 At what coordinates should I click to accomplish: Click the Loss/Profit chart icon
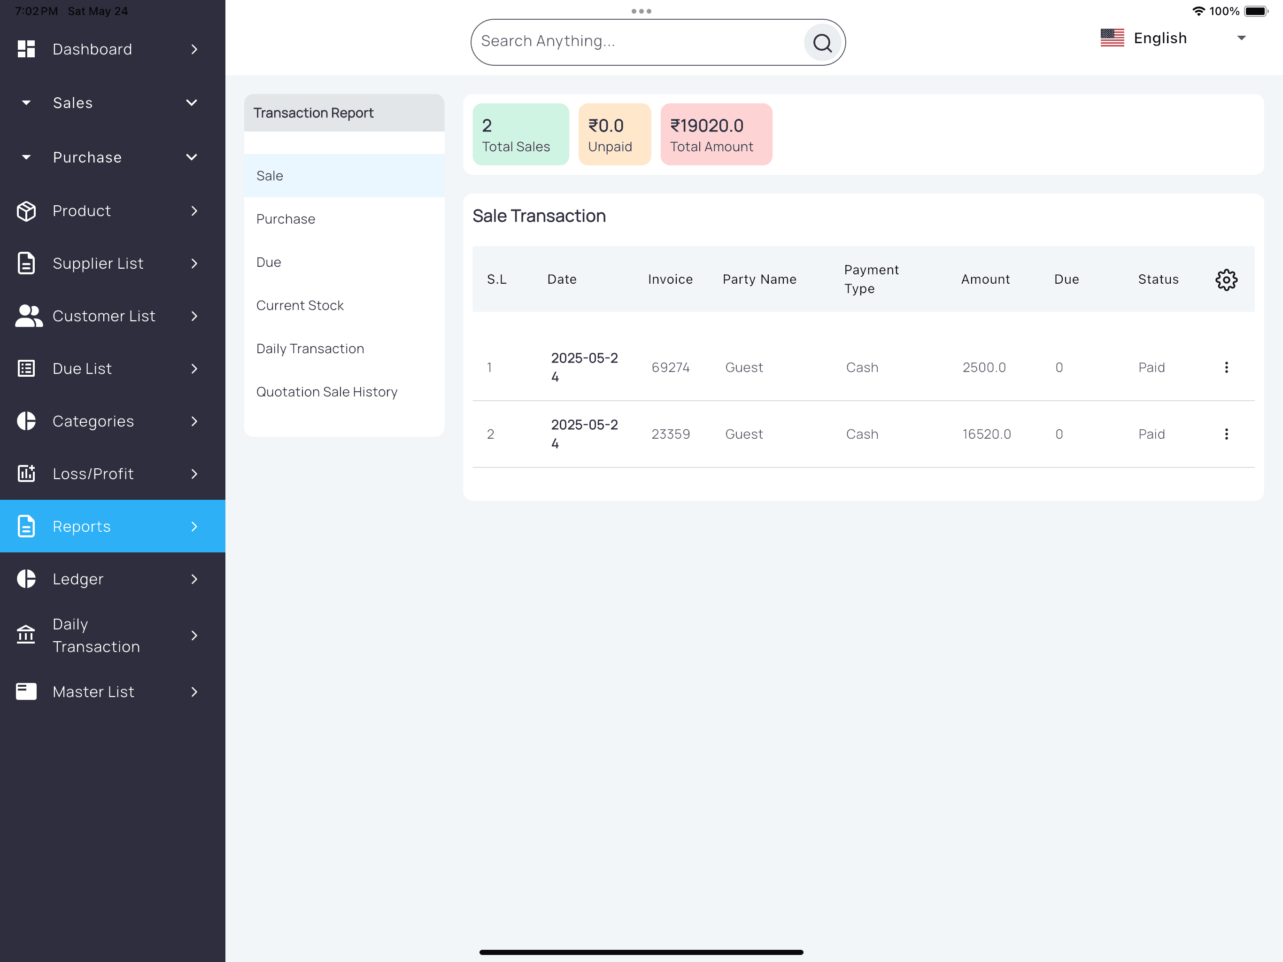26,473
